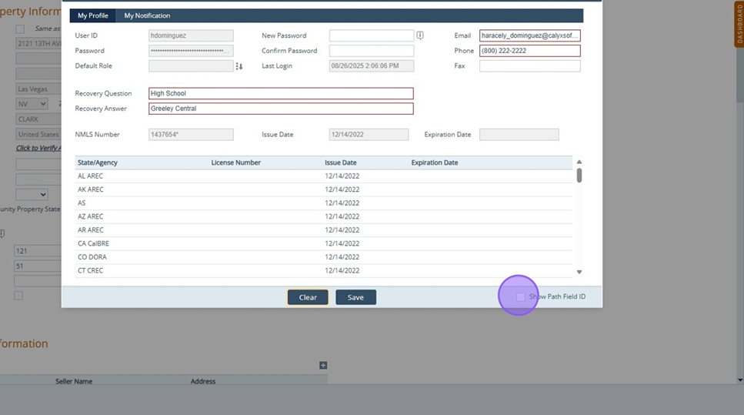The height and width of the screenshot is (415, 744).
Task: Click the Fax number input field
Action: coord(529,66)
